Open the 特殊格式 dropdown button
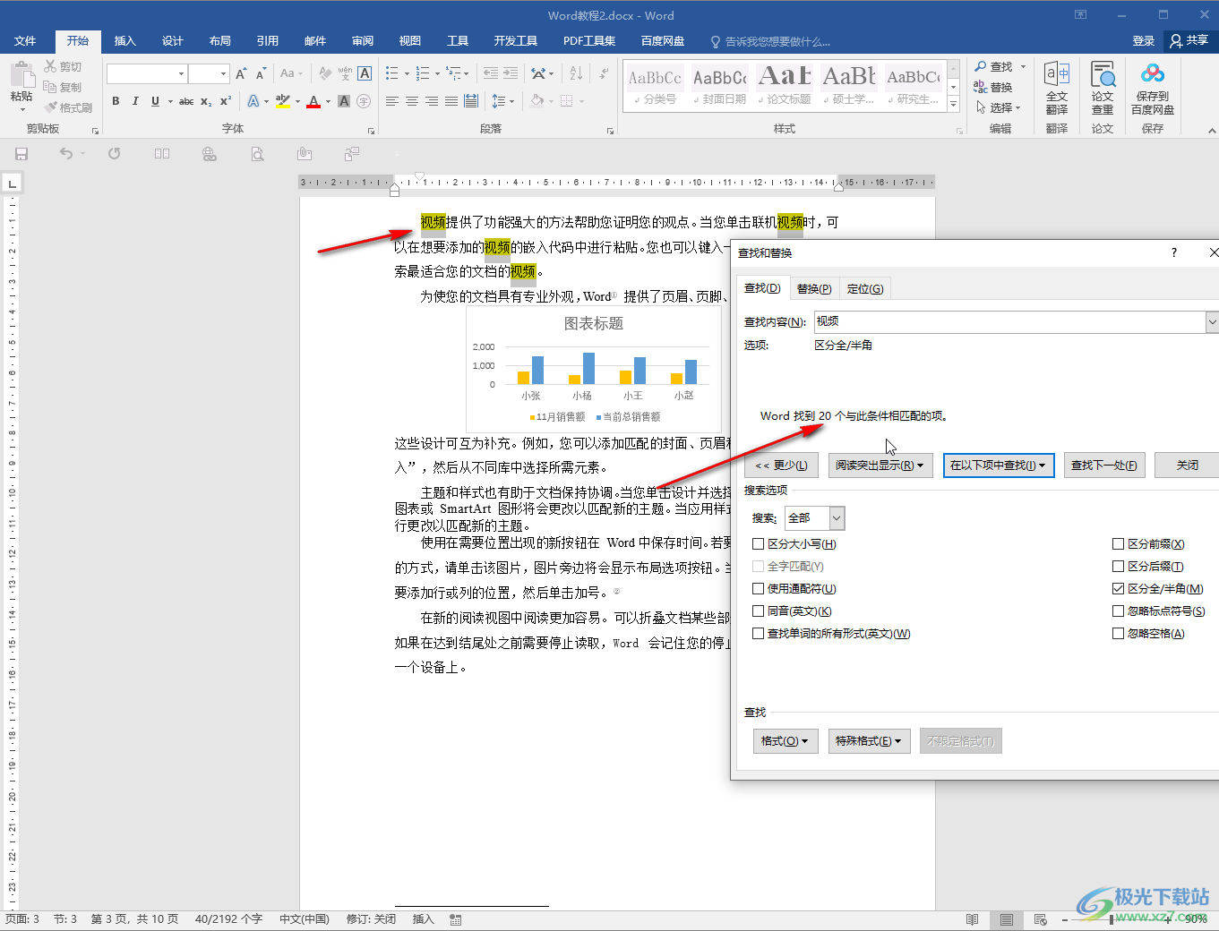 tap(869, 741)
